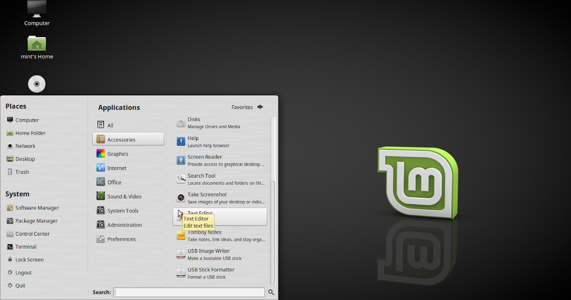Click the search magnifier icon beside Search field
Image resolution: width=571 pixels, height=300 pixels.
(271, 292)
